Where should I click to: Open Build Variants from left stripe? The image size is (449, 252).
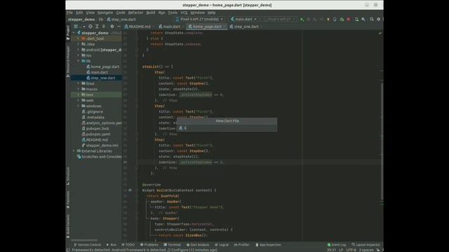coord(68,226)
